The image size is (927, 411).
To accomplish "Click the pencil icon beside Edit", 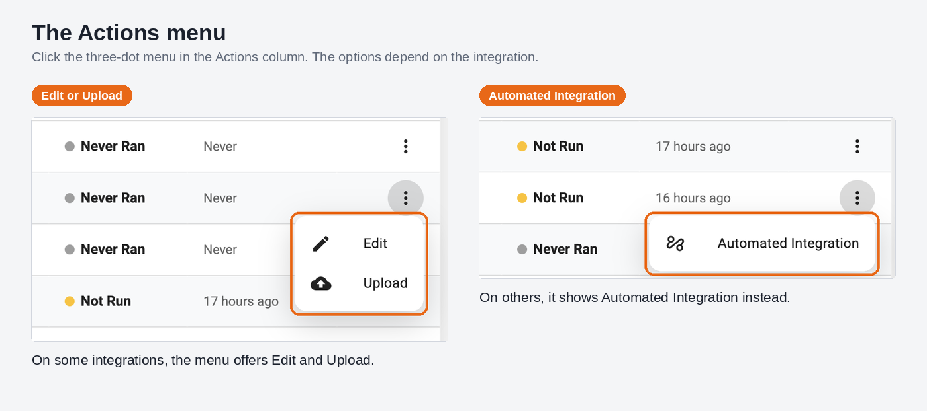I will pos(321,244).
